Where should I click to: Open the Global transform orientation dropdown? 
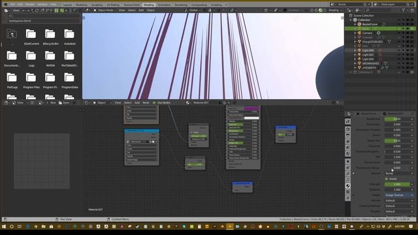tap(193, 10)
